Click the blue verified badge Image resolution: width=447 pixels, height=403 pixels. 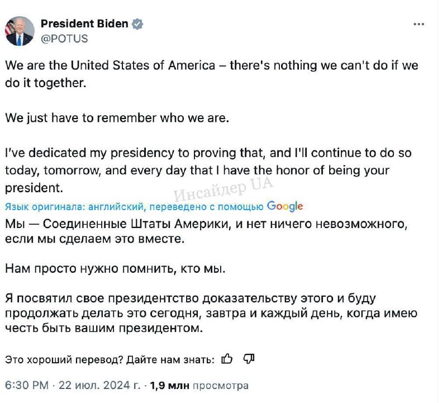pyautogui.click(x=137, y=24)
